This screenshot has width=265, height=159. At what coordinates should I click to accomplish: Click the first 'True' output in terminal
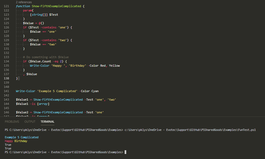pos(8,145)
